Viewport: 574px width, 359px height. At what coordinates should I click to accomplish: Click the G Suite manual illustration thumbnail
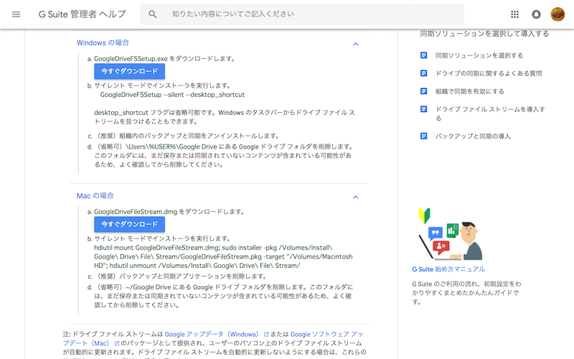pos(451,234)
